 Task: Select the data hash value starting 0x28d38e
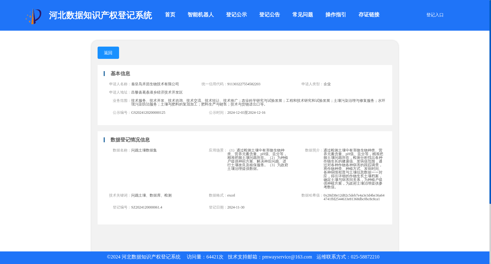[354, 197]
